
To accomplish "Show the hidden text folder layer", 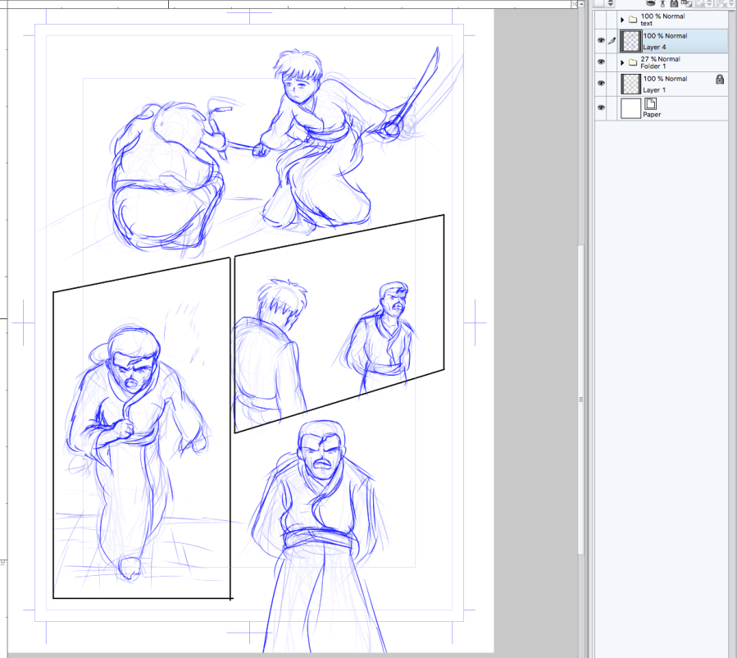I will pos(602,19).
